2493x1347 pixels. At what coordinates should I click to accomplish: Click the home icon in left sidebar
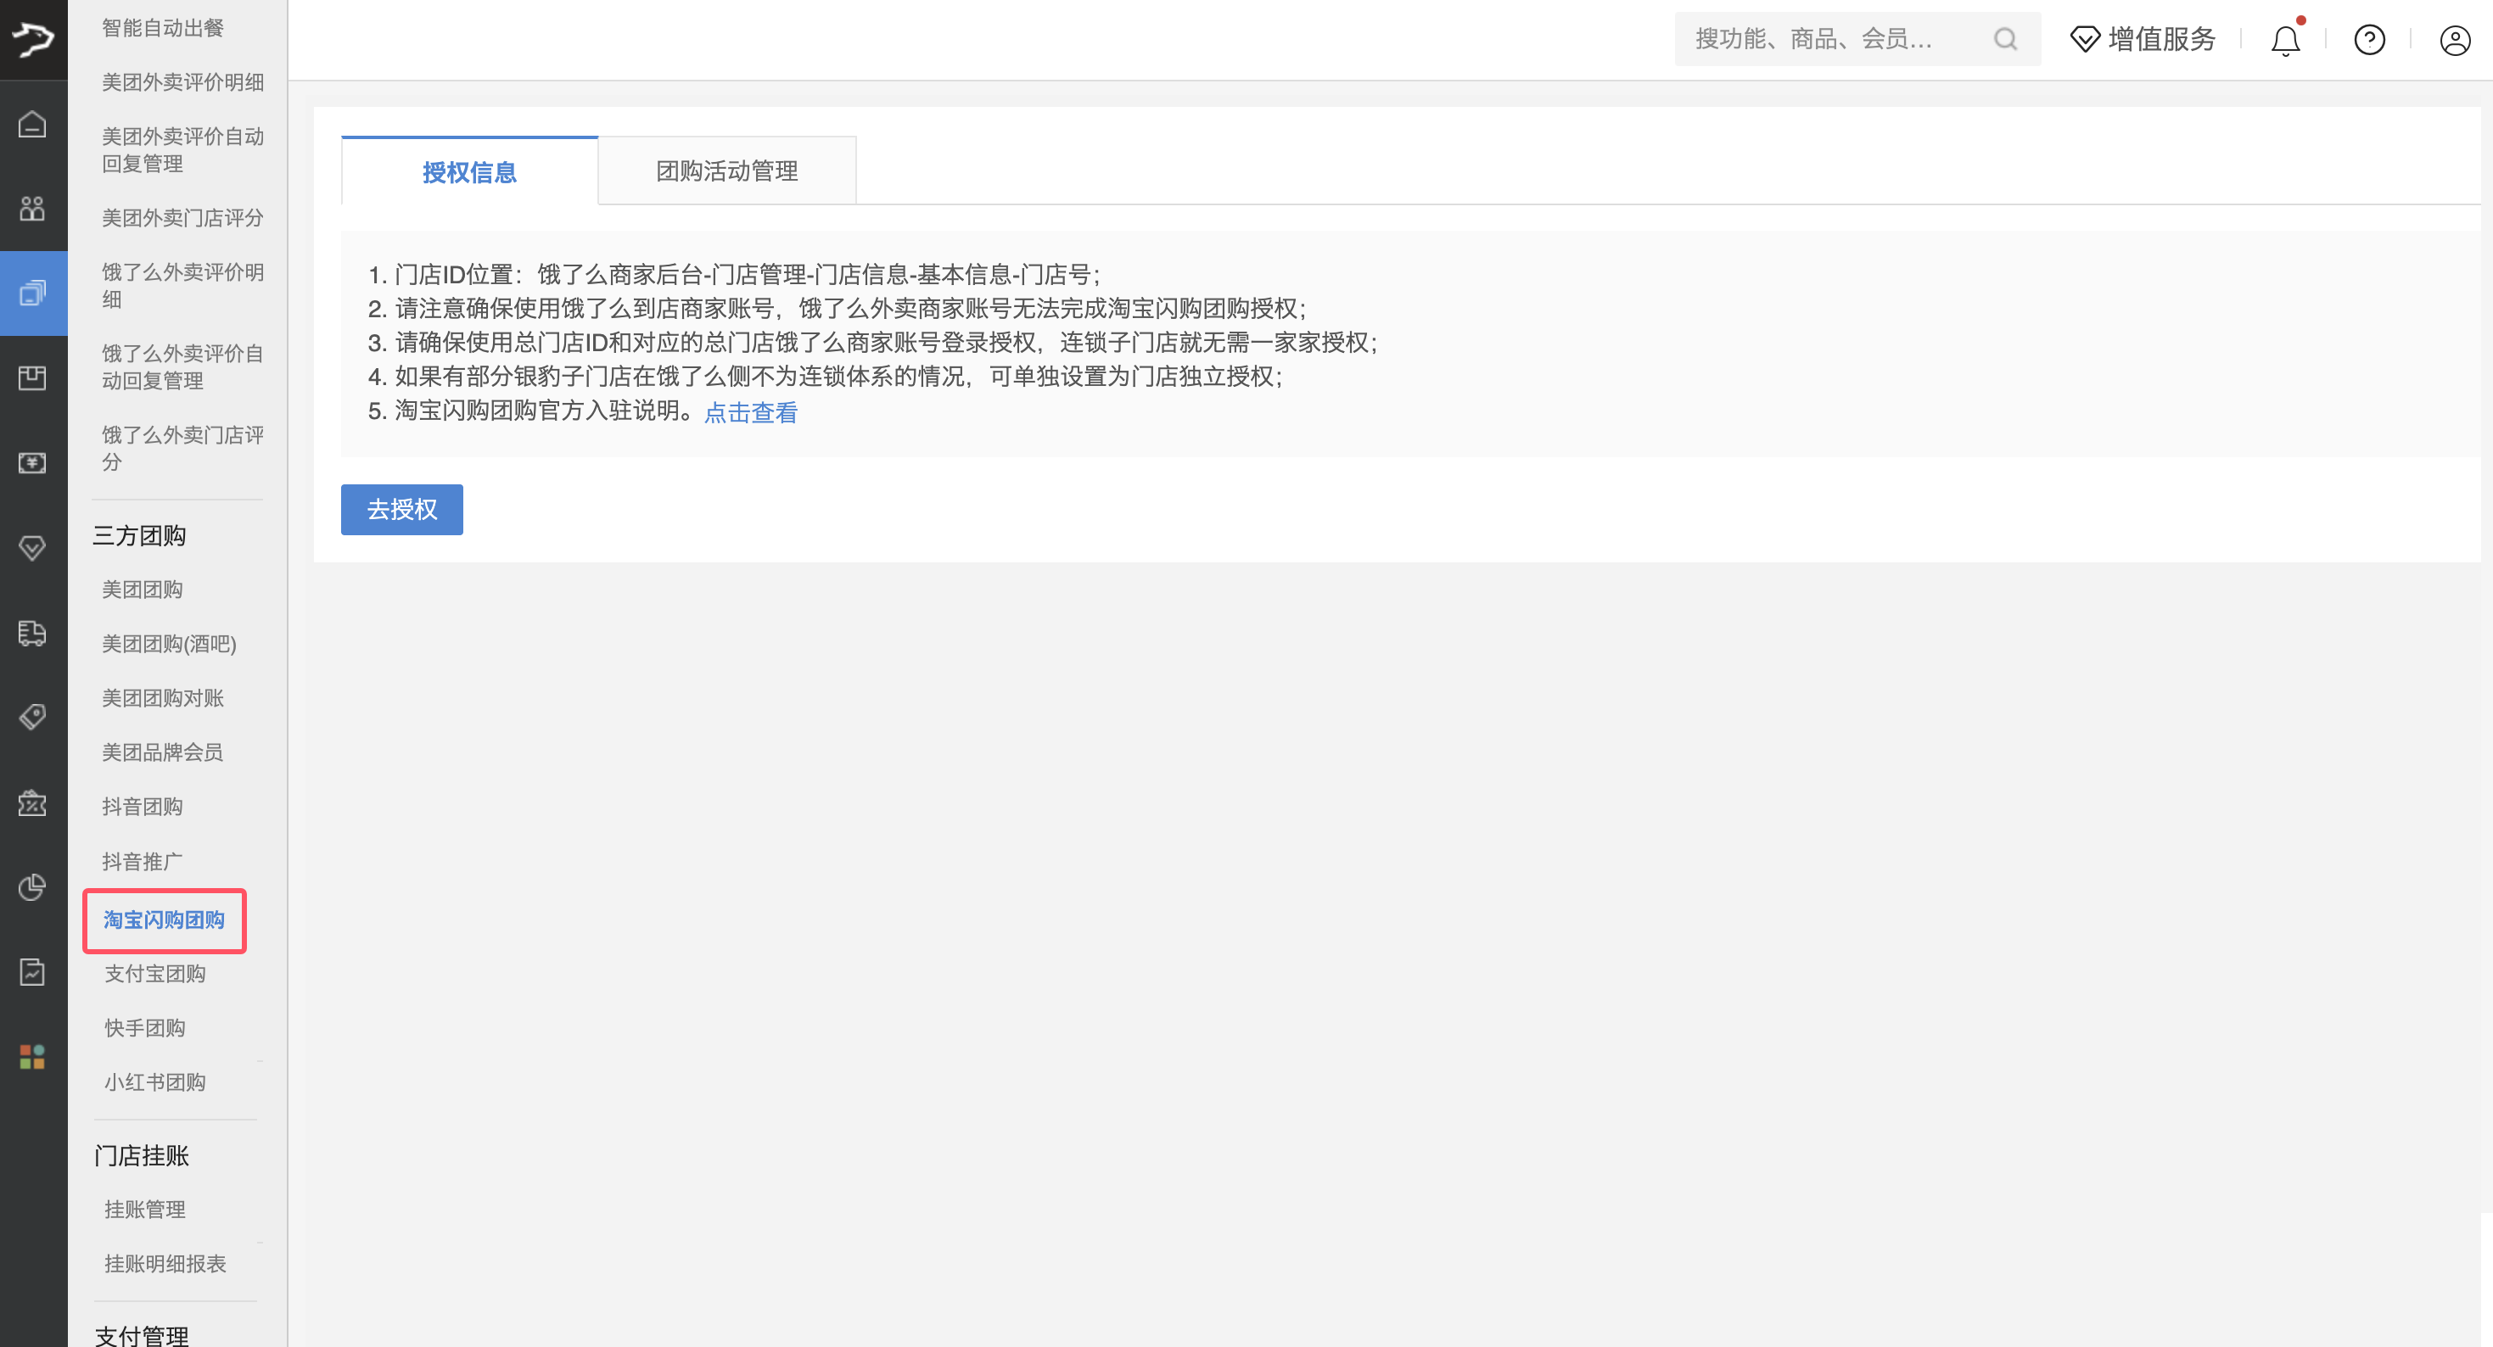[33, 125]
